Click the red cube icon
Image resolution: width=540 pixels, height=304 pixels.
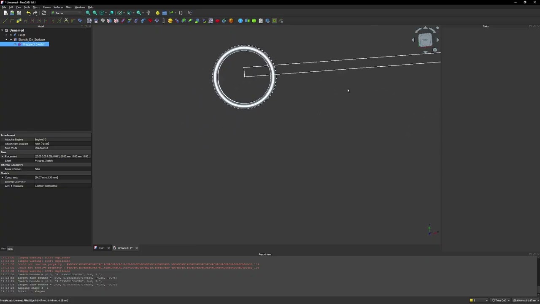(217, 21)
